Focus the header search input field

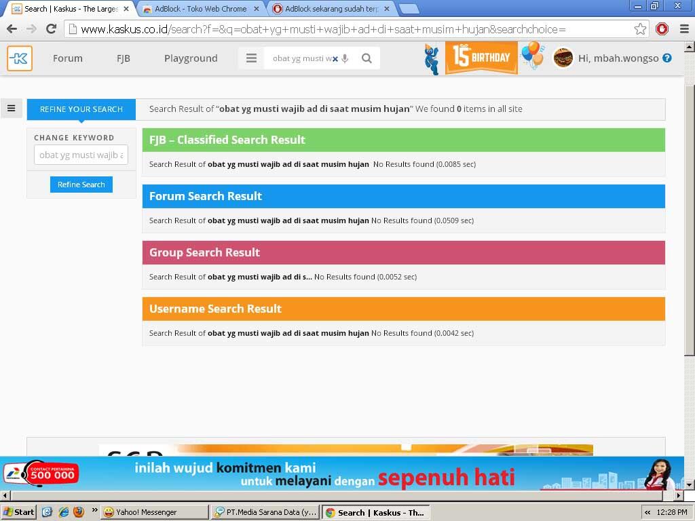point(302,58)
